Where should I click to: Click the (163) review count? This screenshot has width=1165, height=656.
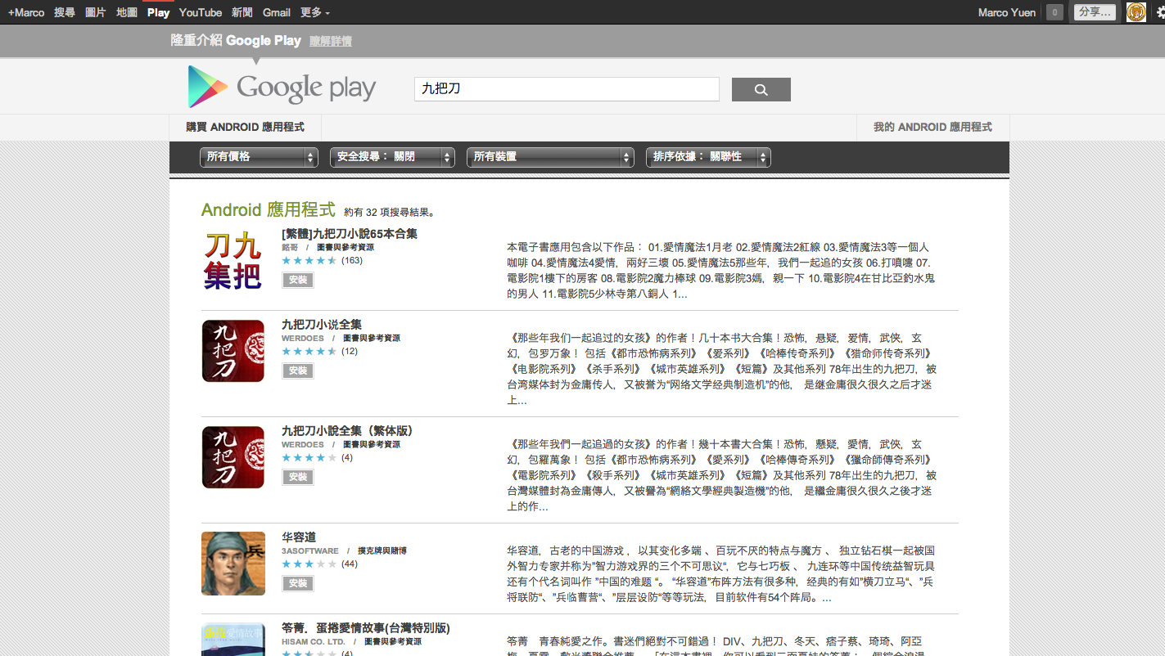pyautogui.click(x=352, y=261)
